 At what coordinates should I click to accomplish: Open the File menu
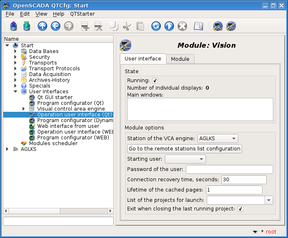click(10, 14)
